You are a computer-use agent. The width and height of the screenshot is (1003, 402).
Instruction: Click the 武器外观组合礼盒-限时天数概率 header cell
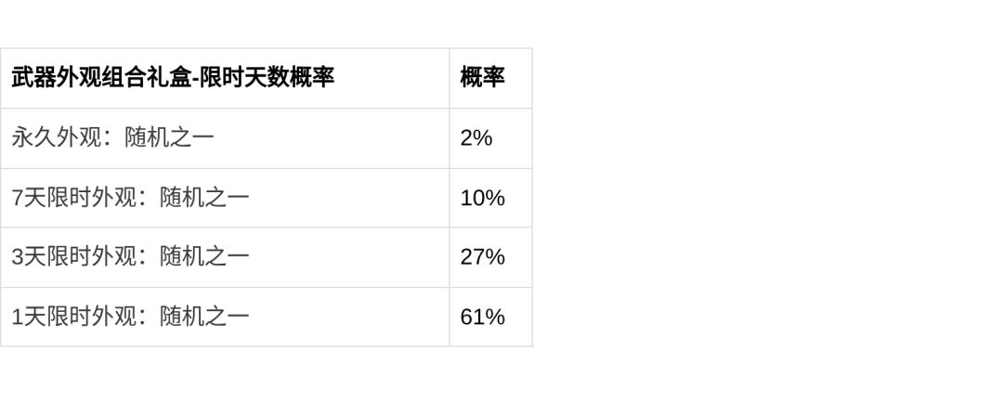(x=173, y=78)
